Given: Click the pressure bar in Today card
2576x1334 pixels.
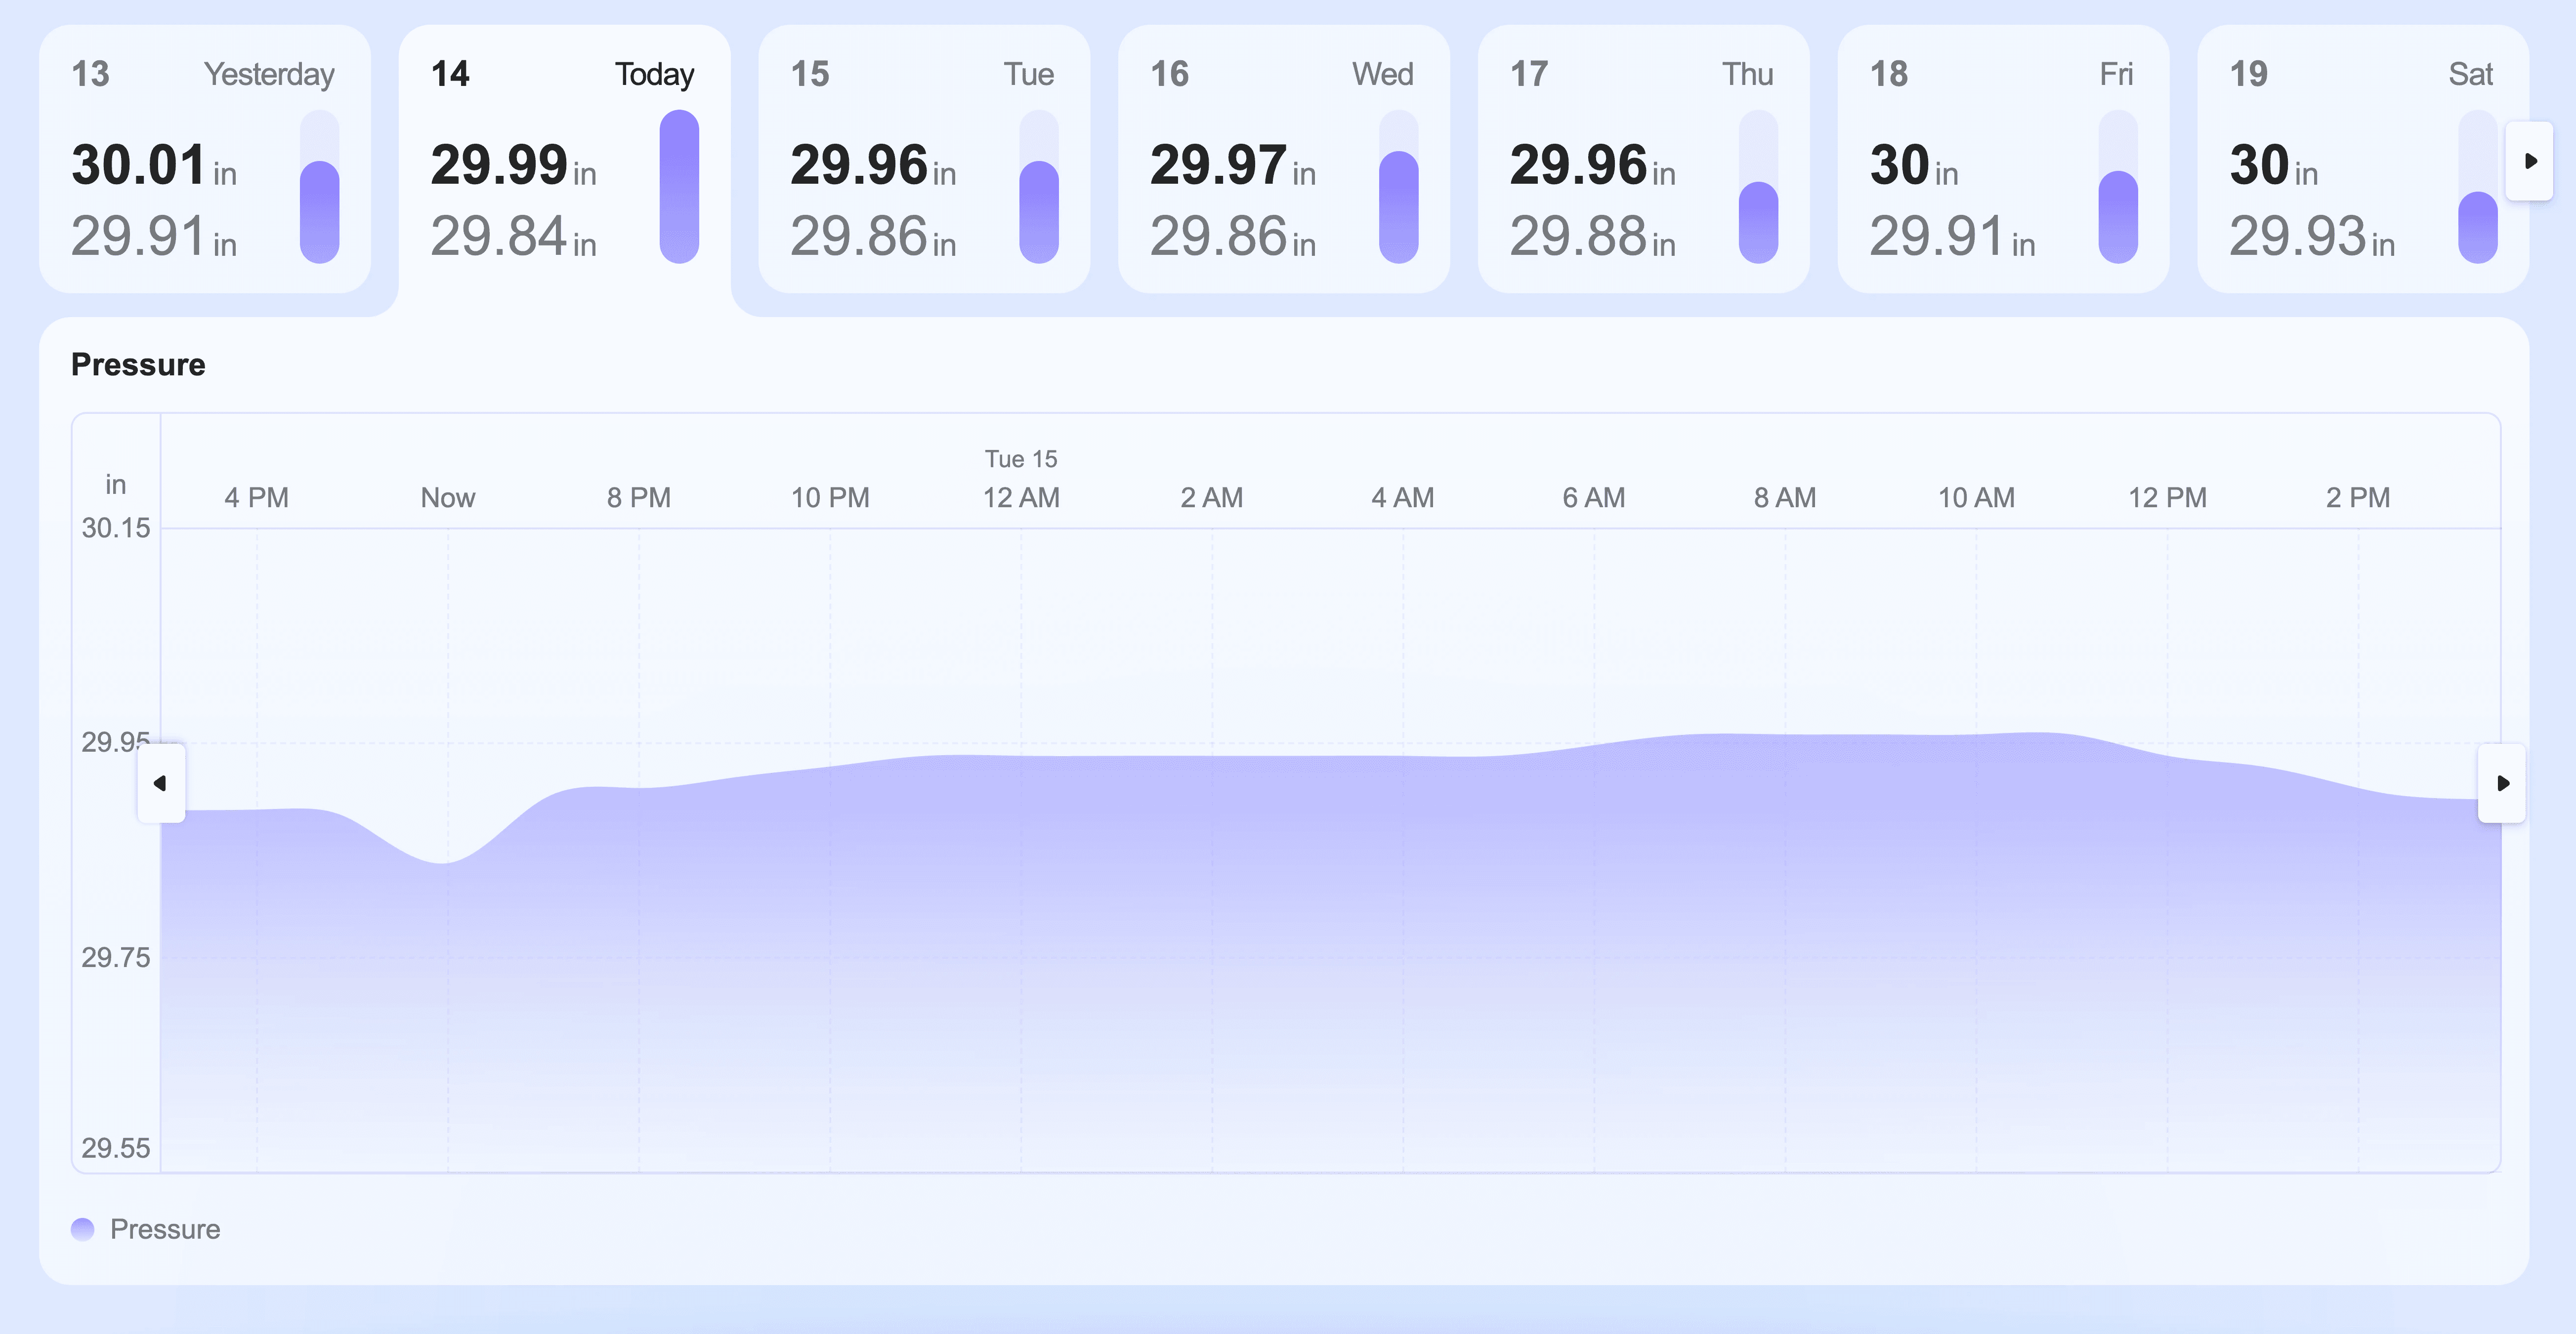Looking at the screenshot, I should (679, 187).
